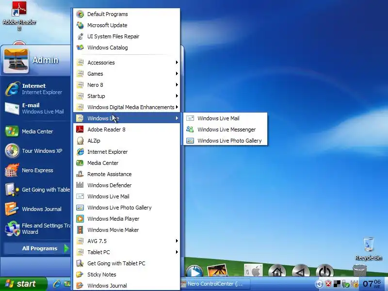
Task: Open Media Center in All Programs list
Action: click(x=127, y=163)
